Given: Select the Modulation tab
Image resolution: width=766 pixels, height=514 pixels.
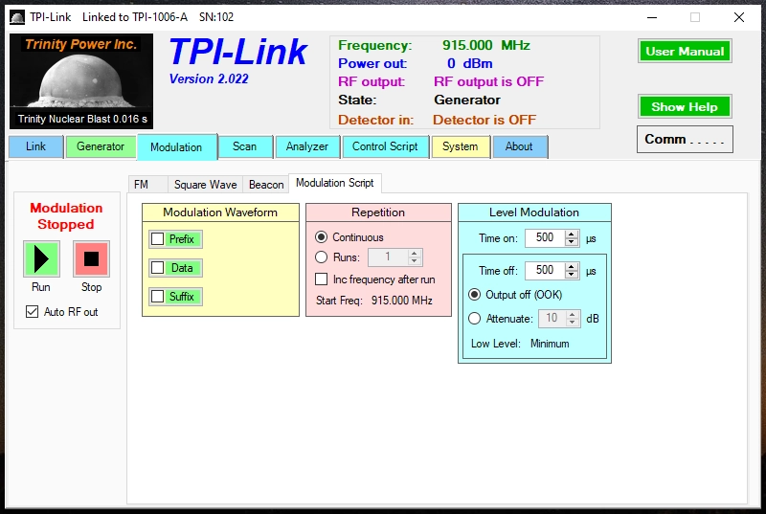Looking at the screenshot, I should point(177,147).
